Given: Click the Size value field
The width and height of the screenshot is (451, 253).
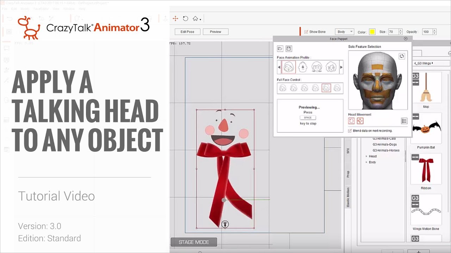Looking at the screenshot, I should pyautogui.click(x=393, y=32).
